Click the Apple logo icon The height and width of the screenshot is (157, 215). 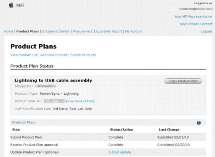coord(11,5)
